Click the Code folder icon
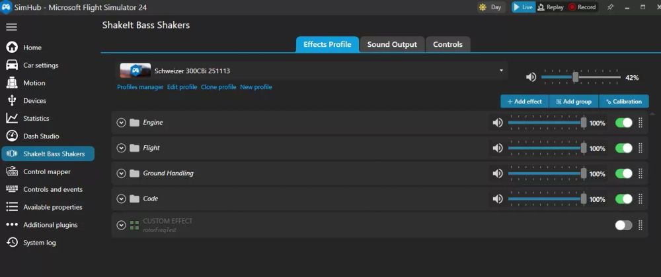The image size is (661, 277). click(134, 199)
